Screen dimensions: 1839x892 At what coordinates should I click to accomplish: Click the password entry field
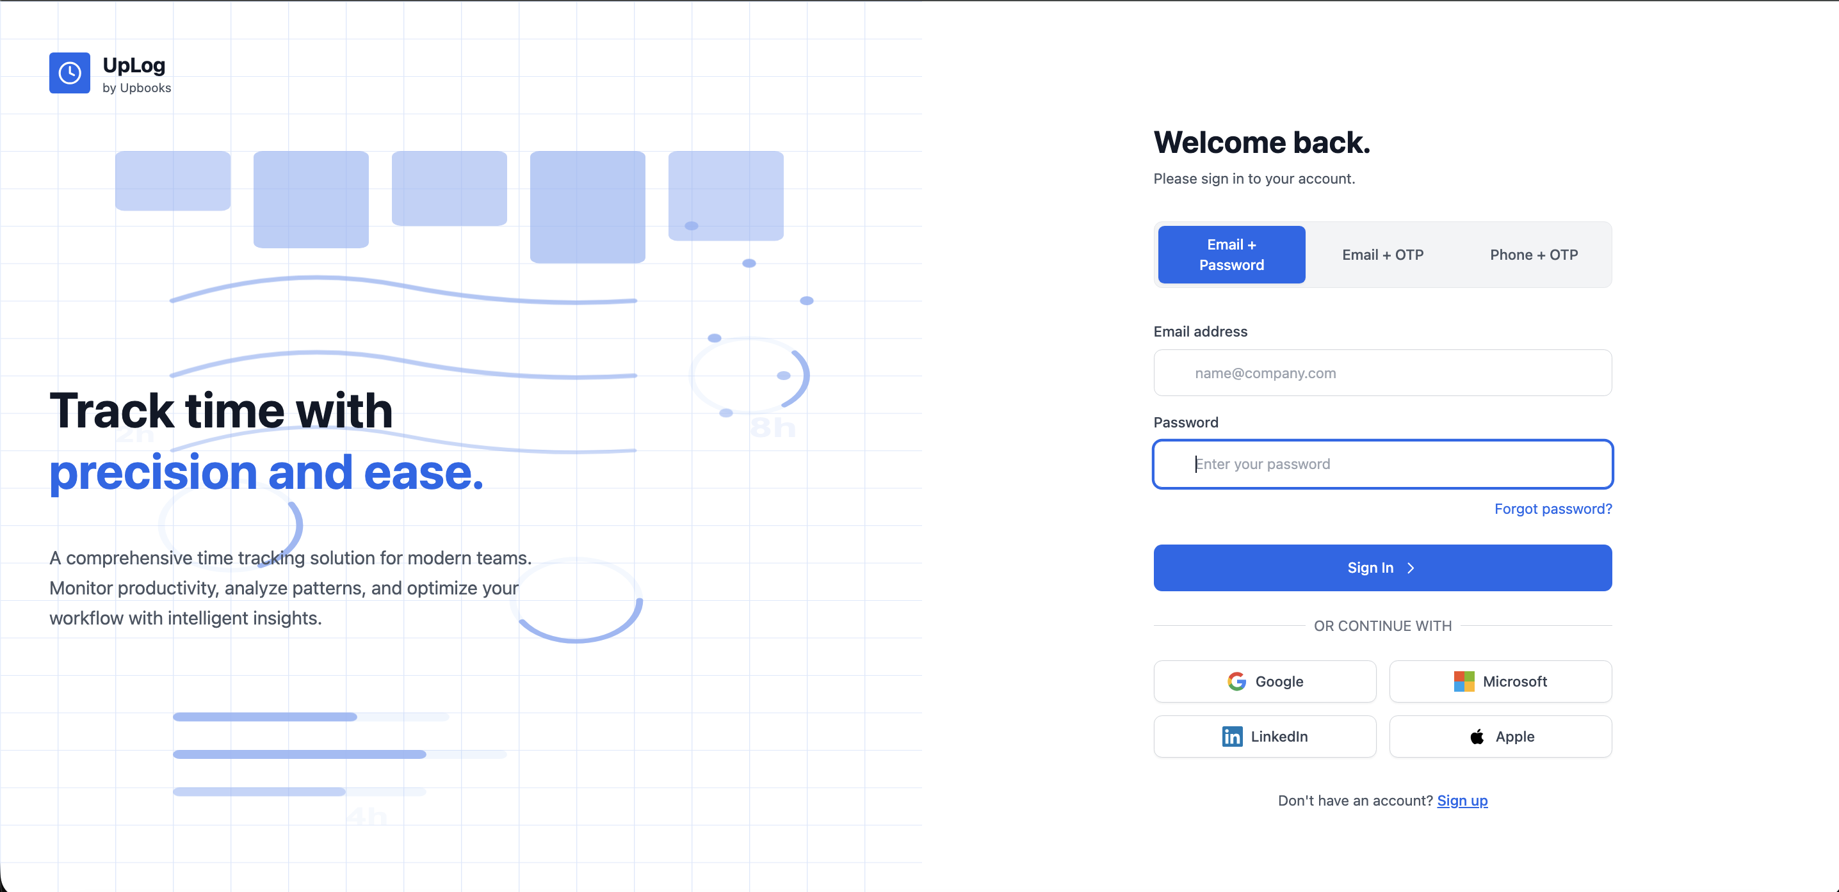click(x=1382, y=464)
